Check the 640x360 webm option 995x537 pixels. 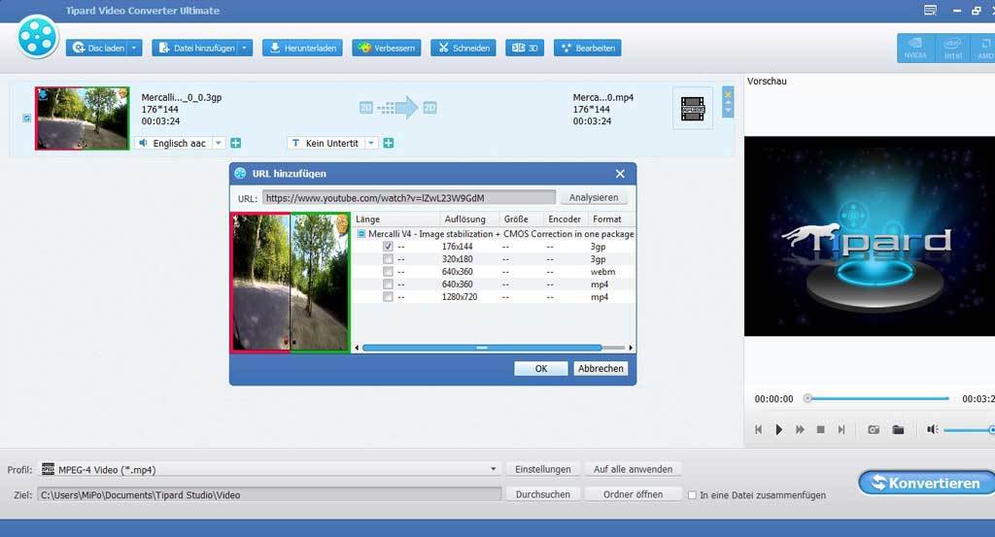388,272
